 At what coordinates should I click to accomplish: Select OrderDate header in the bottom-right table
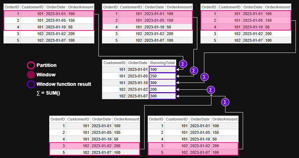(200, 119)
